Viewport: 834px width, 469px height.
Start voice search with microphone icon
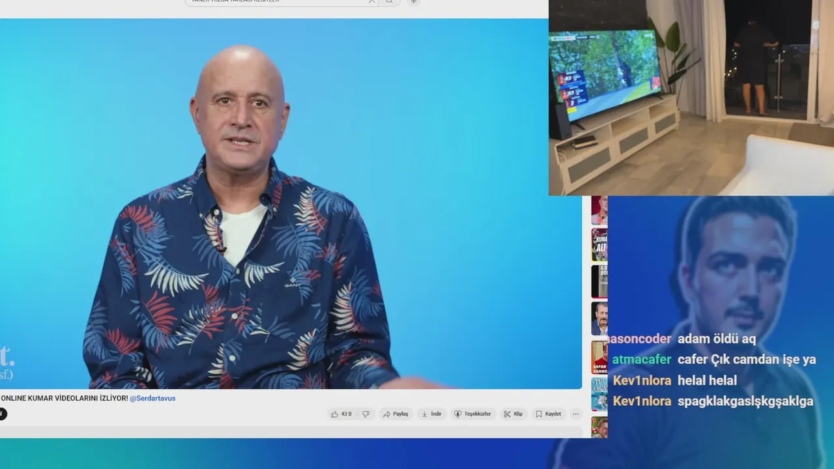tap(413, 1)
